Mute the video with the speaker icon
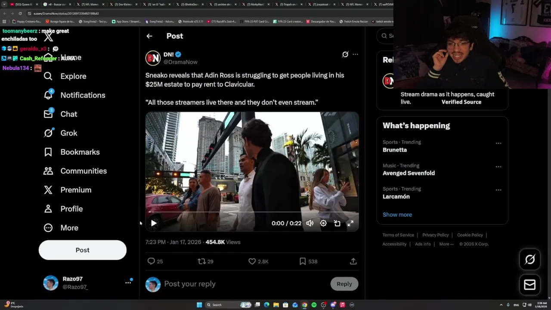This screenshot has width=551, height=310. 310,223
